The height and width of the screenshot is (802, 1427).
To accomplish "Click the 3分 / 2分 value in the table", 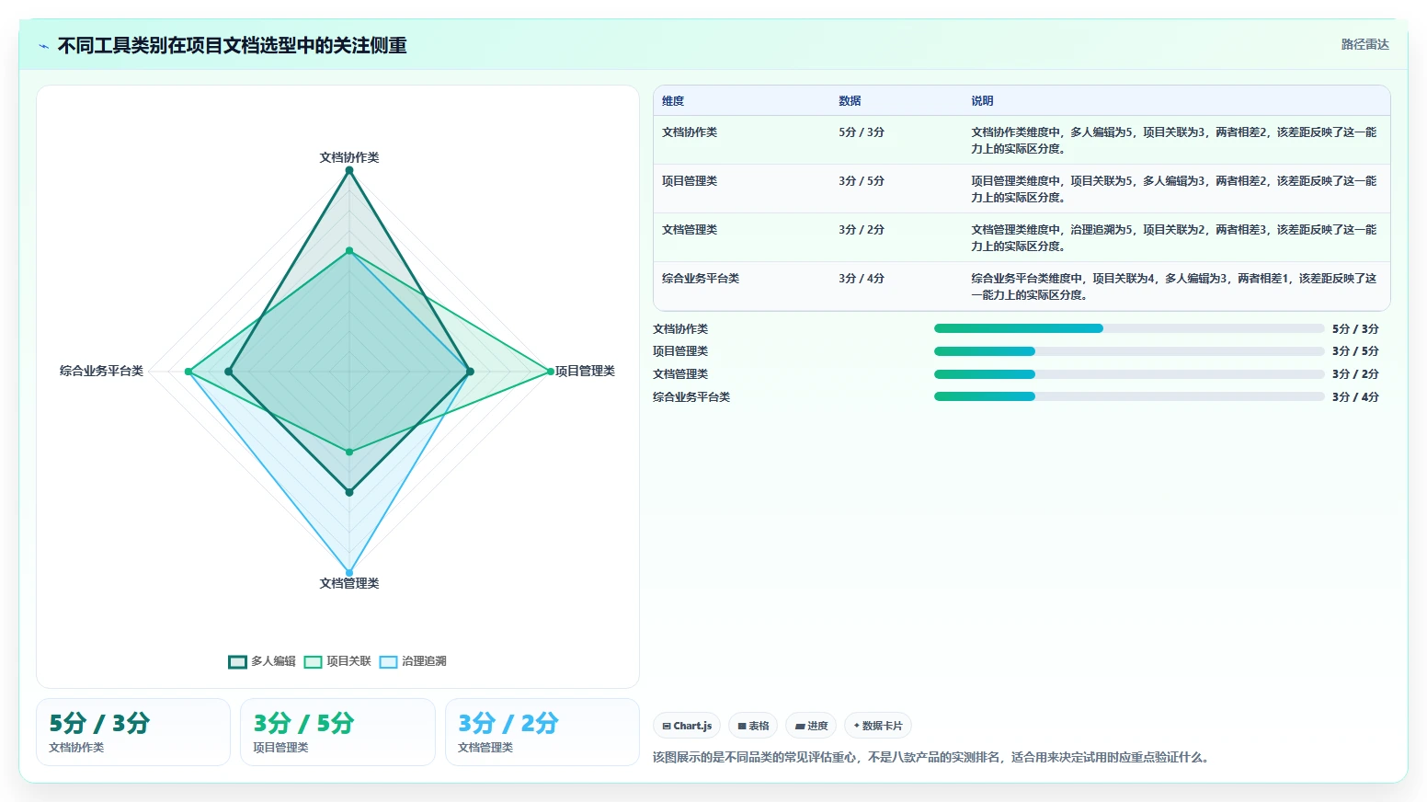I will point(862,230).
